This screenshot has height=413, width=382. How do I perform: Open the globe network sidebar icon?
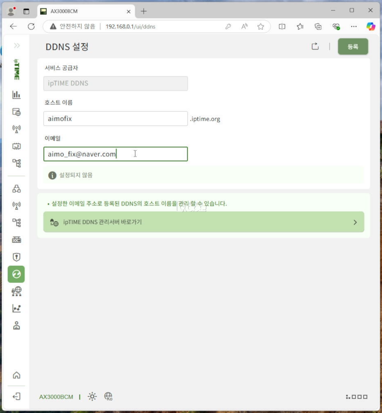(x=17, y=291)
